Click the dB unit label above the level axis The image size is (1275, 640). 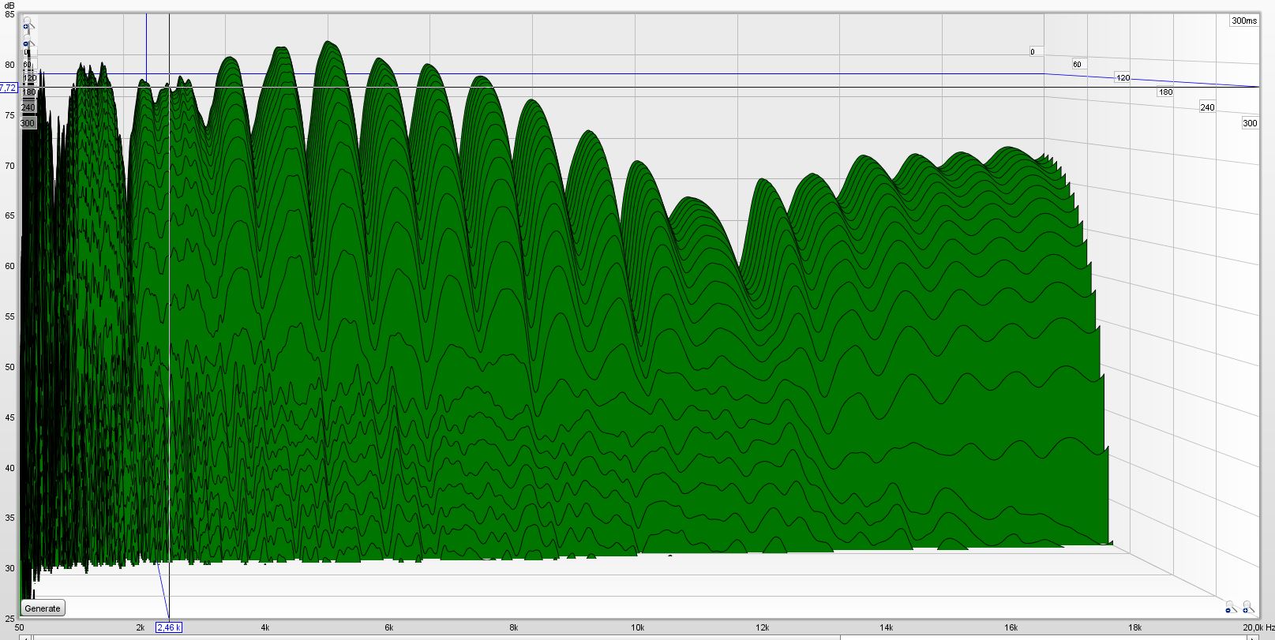9,5
